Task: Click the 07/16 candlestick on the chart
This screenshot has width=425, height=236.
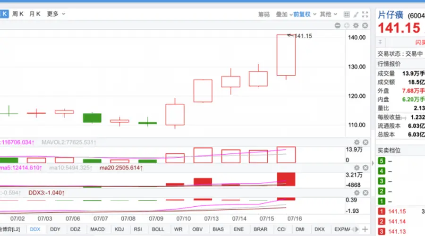Action: coord(286,55)
